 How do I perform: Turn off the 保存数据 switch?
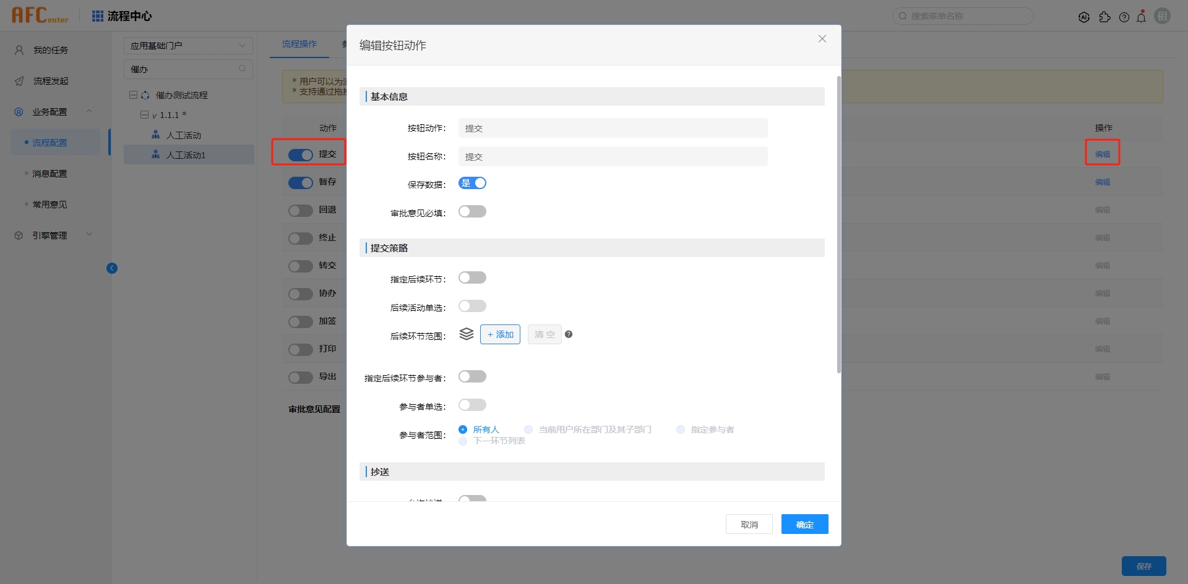pyautogui.click(x=472, y=184)
